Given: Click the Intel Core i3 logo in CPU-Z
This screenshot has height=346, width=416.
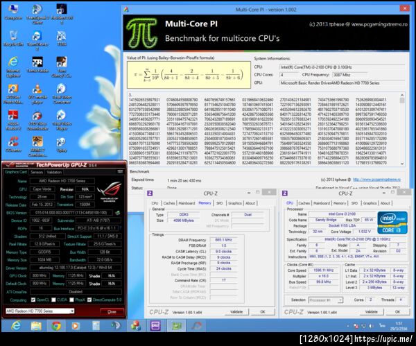Looking at the screenshot, I should [392, 223].
